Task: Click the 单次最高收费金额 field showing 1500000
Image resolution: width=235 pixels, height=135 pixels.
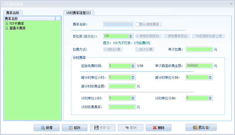Action: pos(199,66)
